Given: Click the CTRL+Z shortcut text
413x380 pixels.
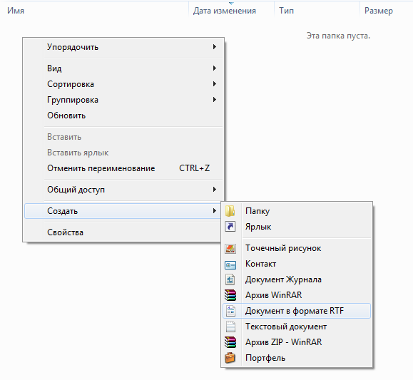Looking at the screenshot, I should click(195, 168).
